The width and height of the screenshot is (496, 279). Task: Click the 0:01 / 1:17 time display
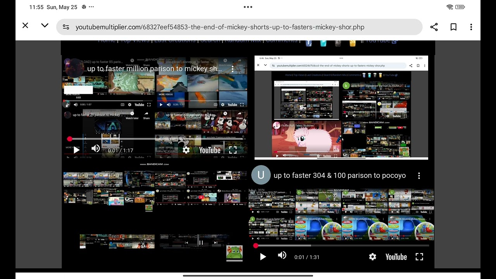(121, 150)
